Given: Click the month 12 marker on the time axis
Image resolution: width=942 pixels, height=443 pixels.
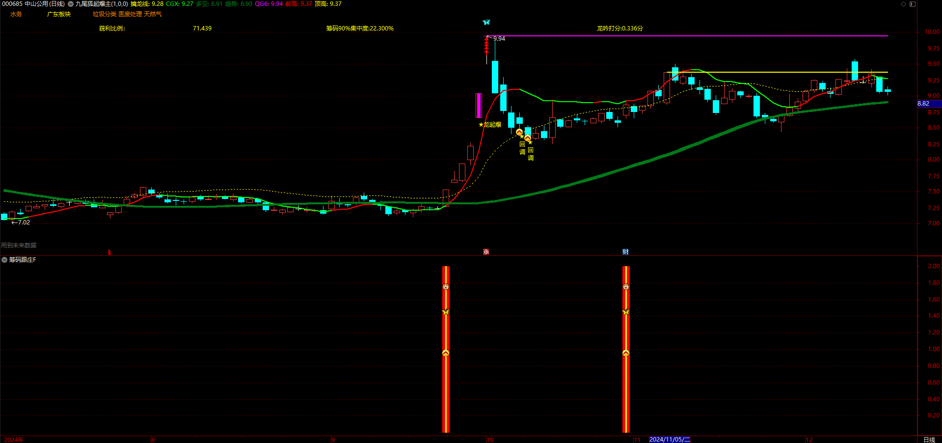Looking at the screenshot, I should [809, 440].
